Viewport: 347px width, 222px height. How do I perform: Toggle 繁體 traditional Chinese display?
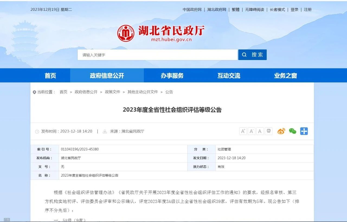coord(236,10)
